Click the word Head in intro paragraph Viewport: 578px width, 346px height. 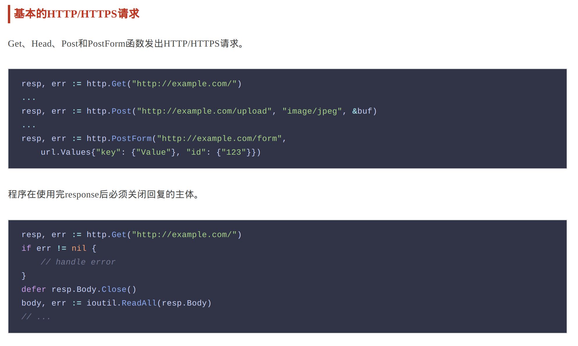tap(41, 44)
